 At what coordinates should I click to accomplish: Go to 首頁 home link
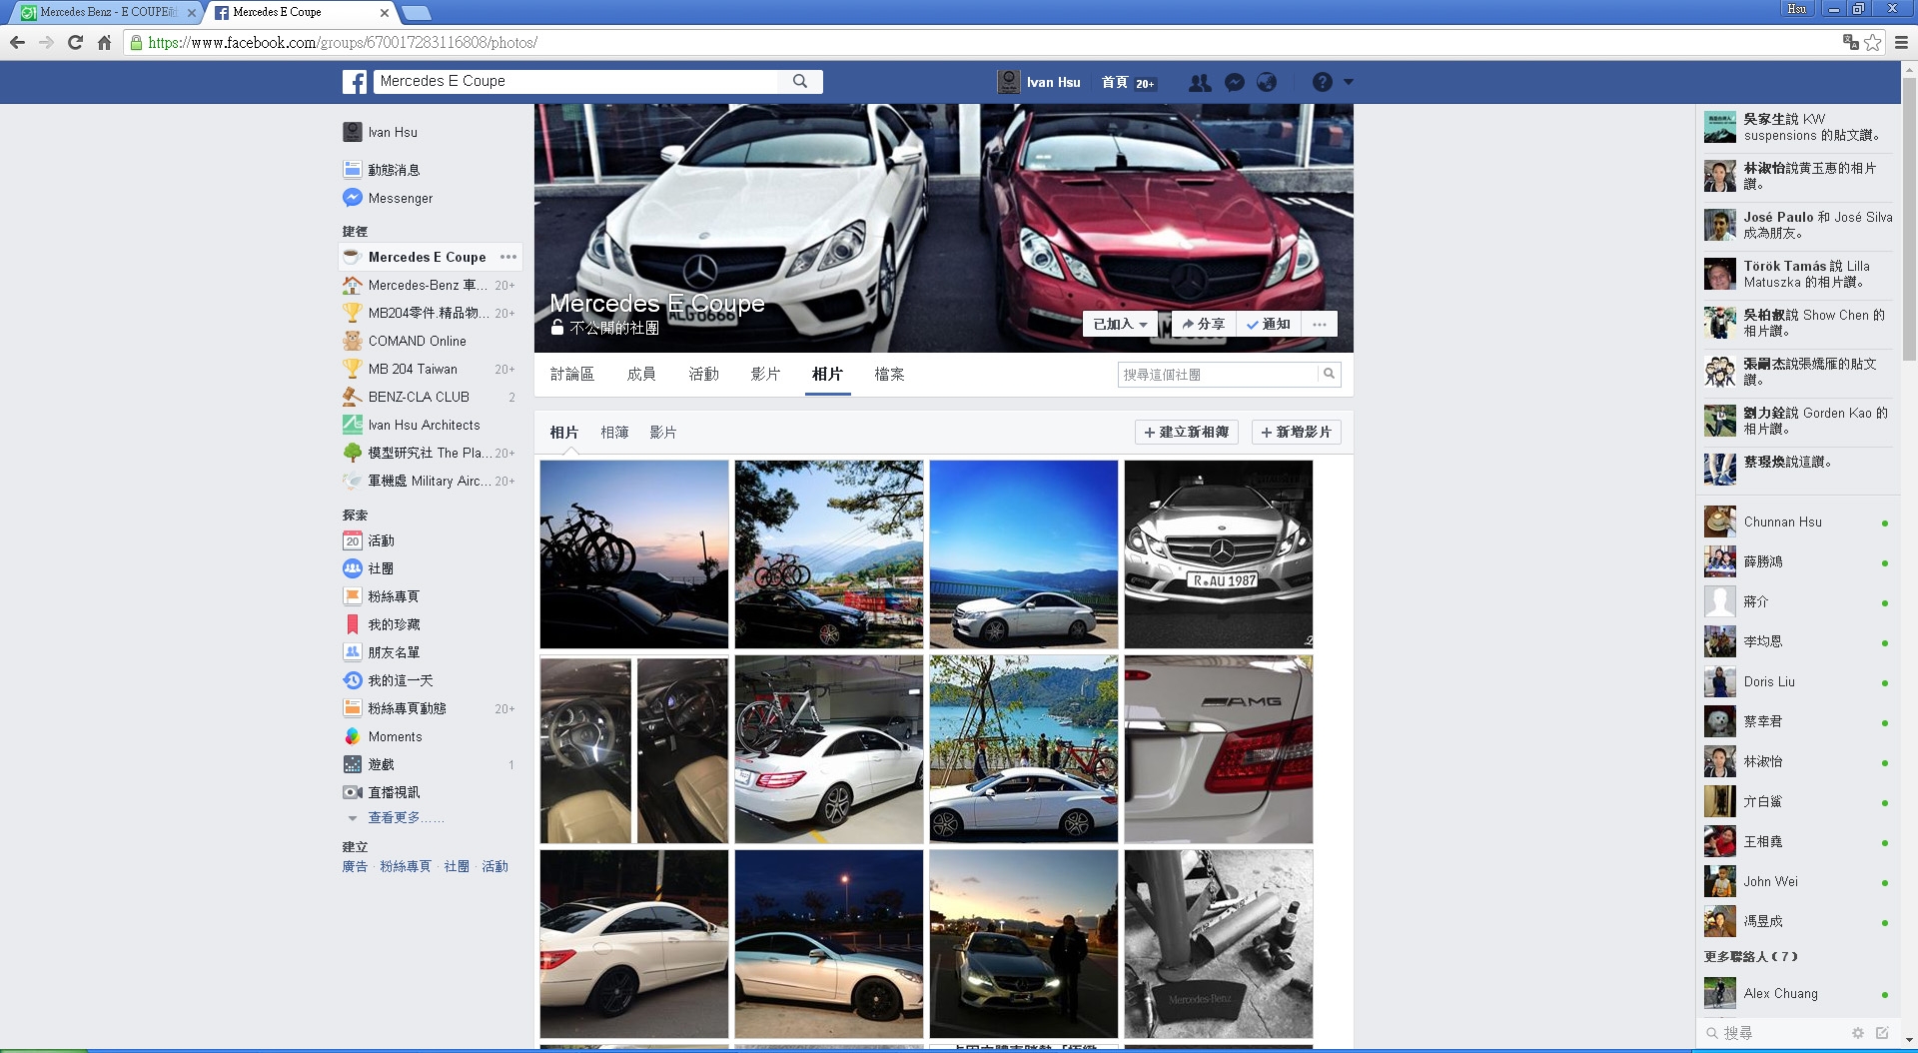pos(1115,82)
